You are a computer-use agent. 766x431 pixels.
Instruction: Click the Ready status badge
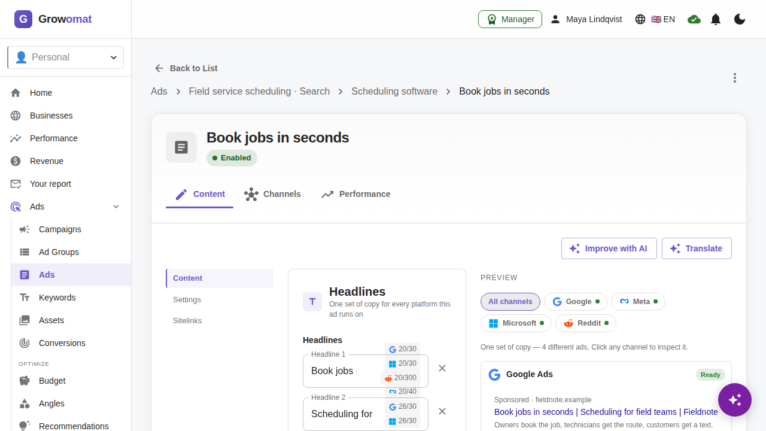(710, 375)
